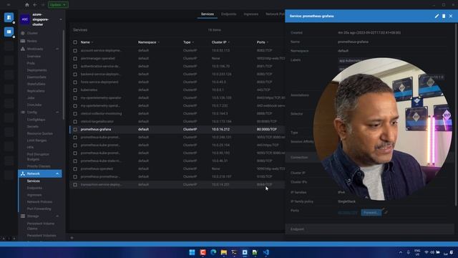Click the Config sidebar icon
This screenshot has height=258, width=458.
23,113
